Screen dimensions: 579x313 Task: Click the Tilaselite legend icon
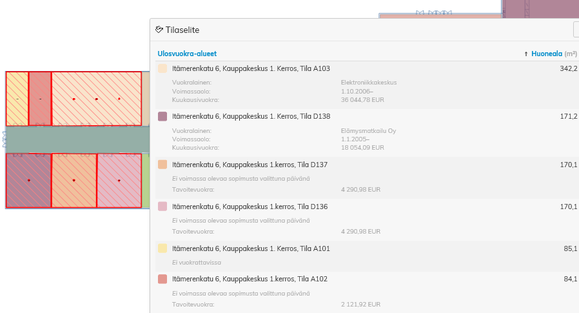(159, 30)
